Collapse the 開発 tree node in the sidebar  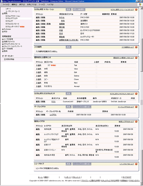point(3,14)
